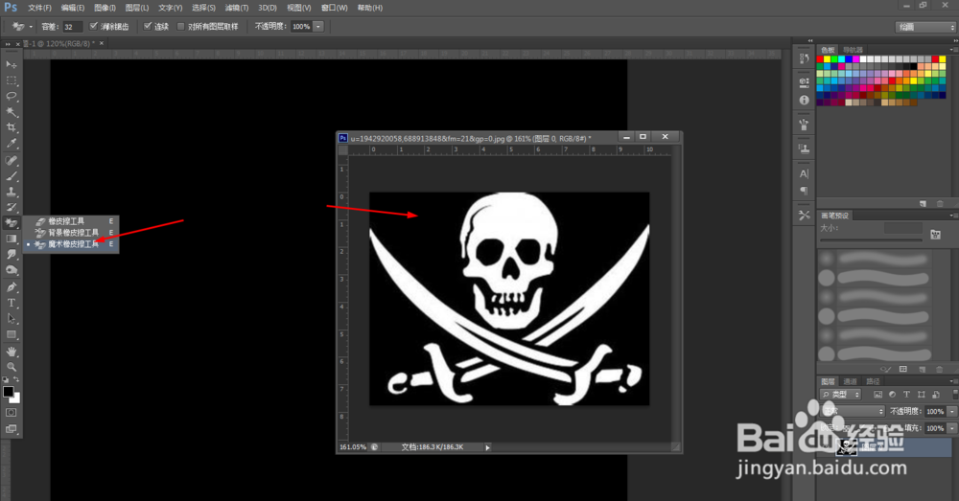This screenshot has width=959, height=501.
Task: Toggle type layer filter in Layers panel
Action: (906, 395)
